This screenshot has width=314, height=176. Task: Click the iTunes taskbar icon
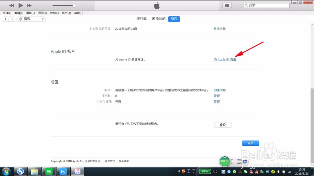tap(77, 171)
